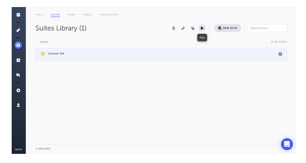Viewport: 306px width, 163px height.
Task: Delete the selected suite with the trash icon
Action: tap(174, 28)
